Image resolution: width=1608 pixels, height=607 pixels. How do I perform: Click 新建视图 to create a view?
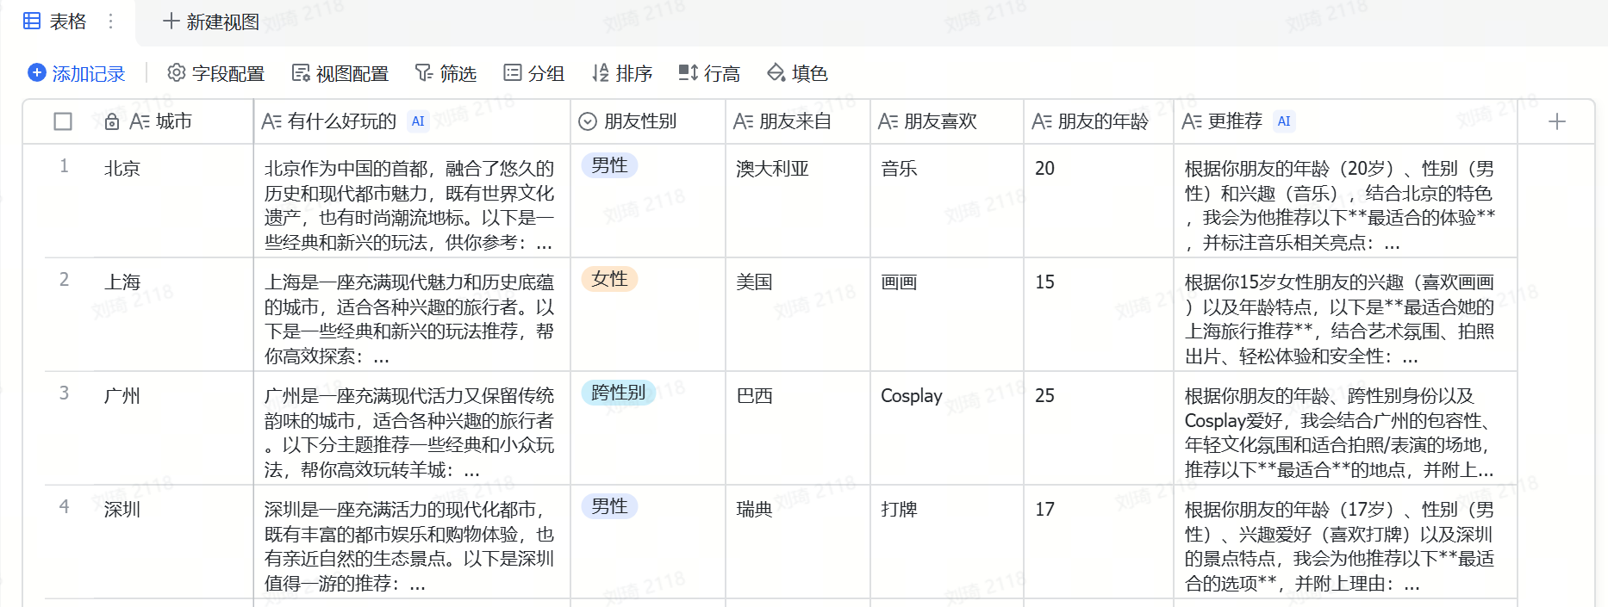point(211,22)
